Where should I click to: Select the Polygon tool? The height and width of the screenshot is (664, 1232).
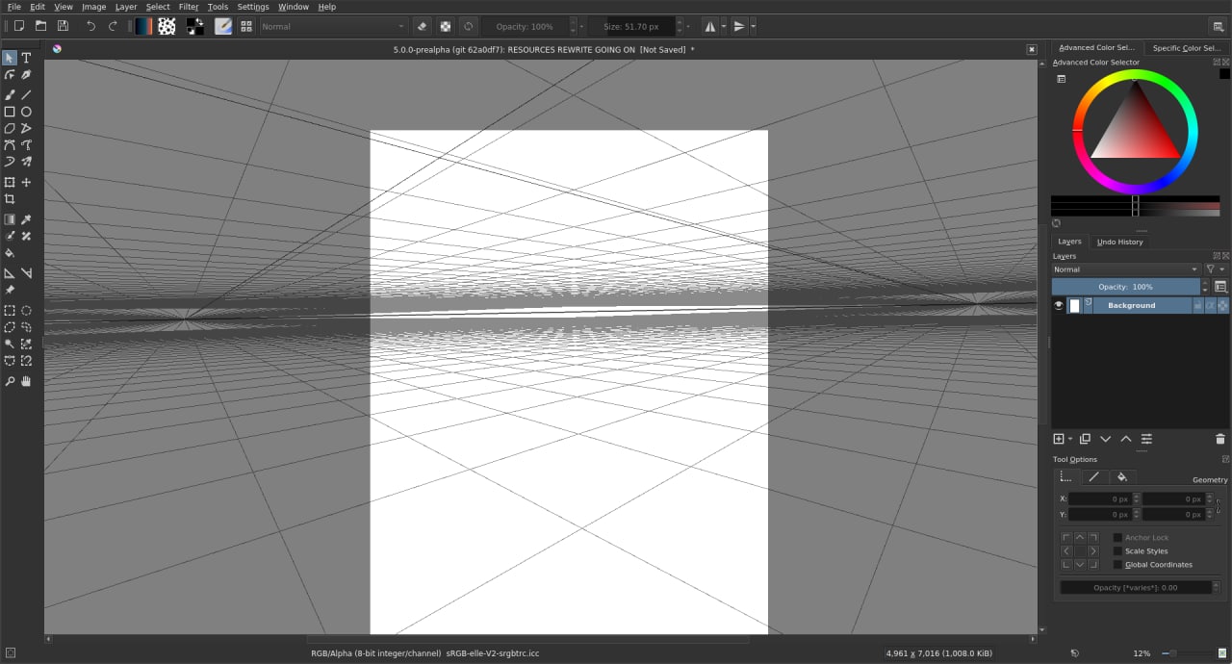tap(10, 128)
